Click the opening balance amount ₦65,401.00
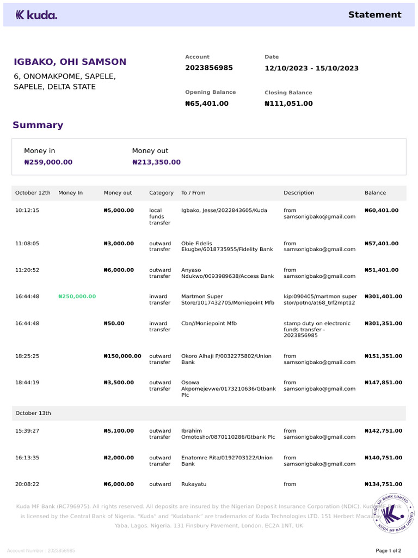The width and height of the screenshot is (418, 558). (x=207, y=104)
